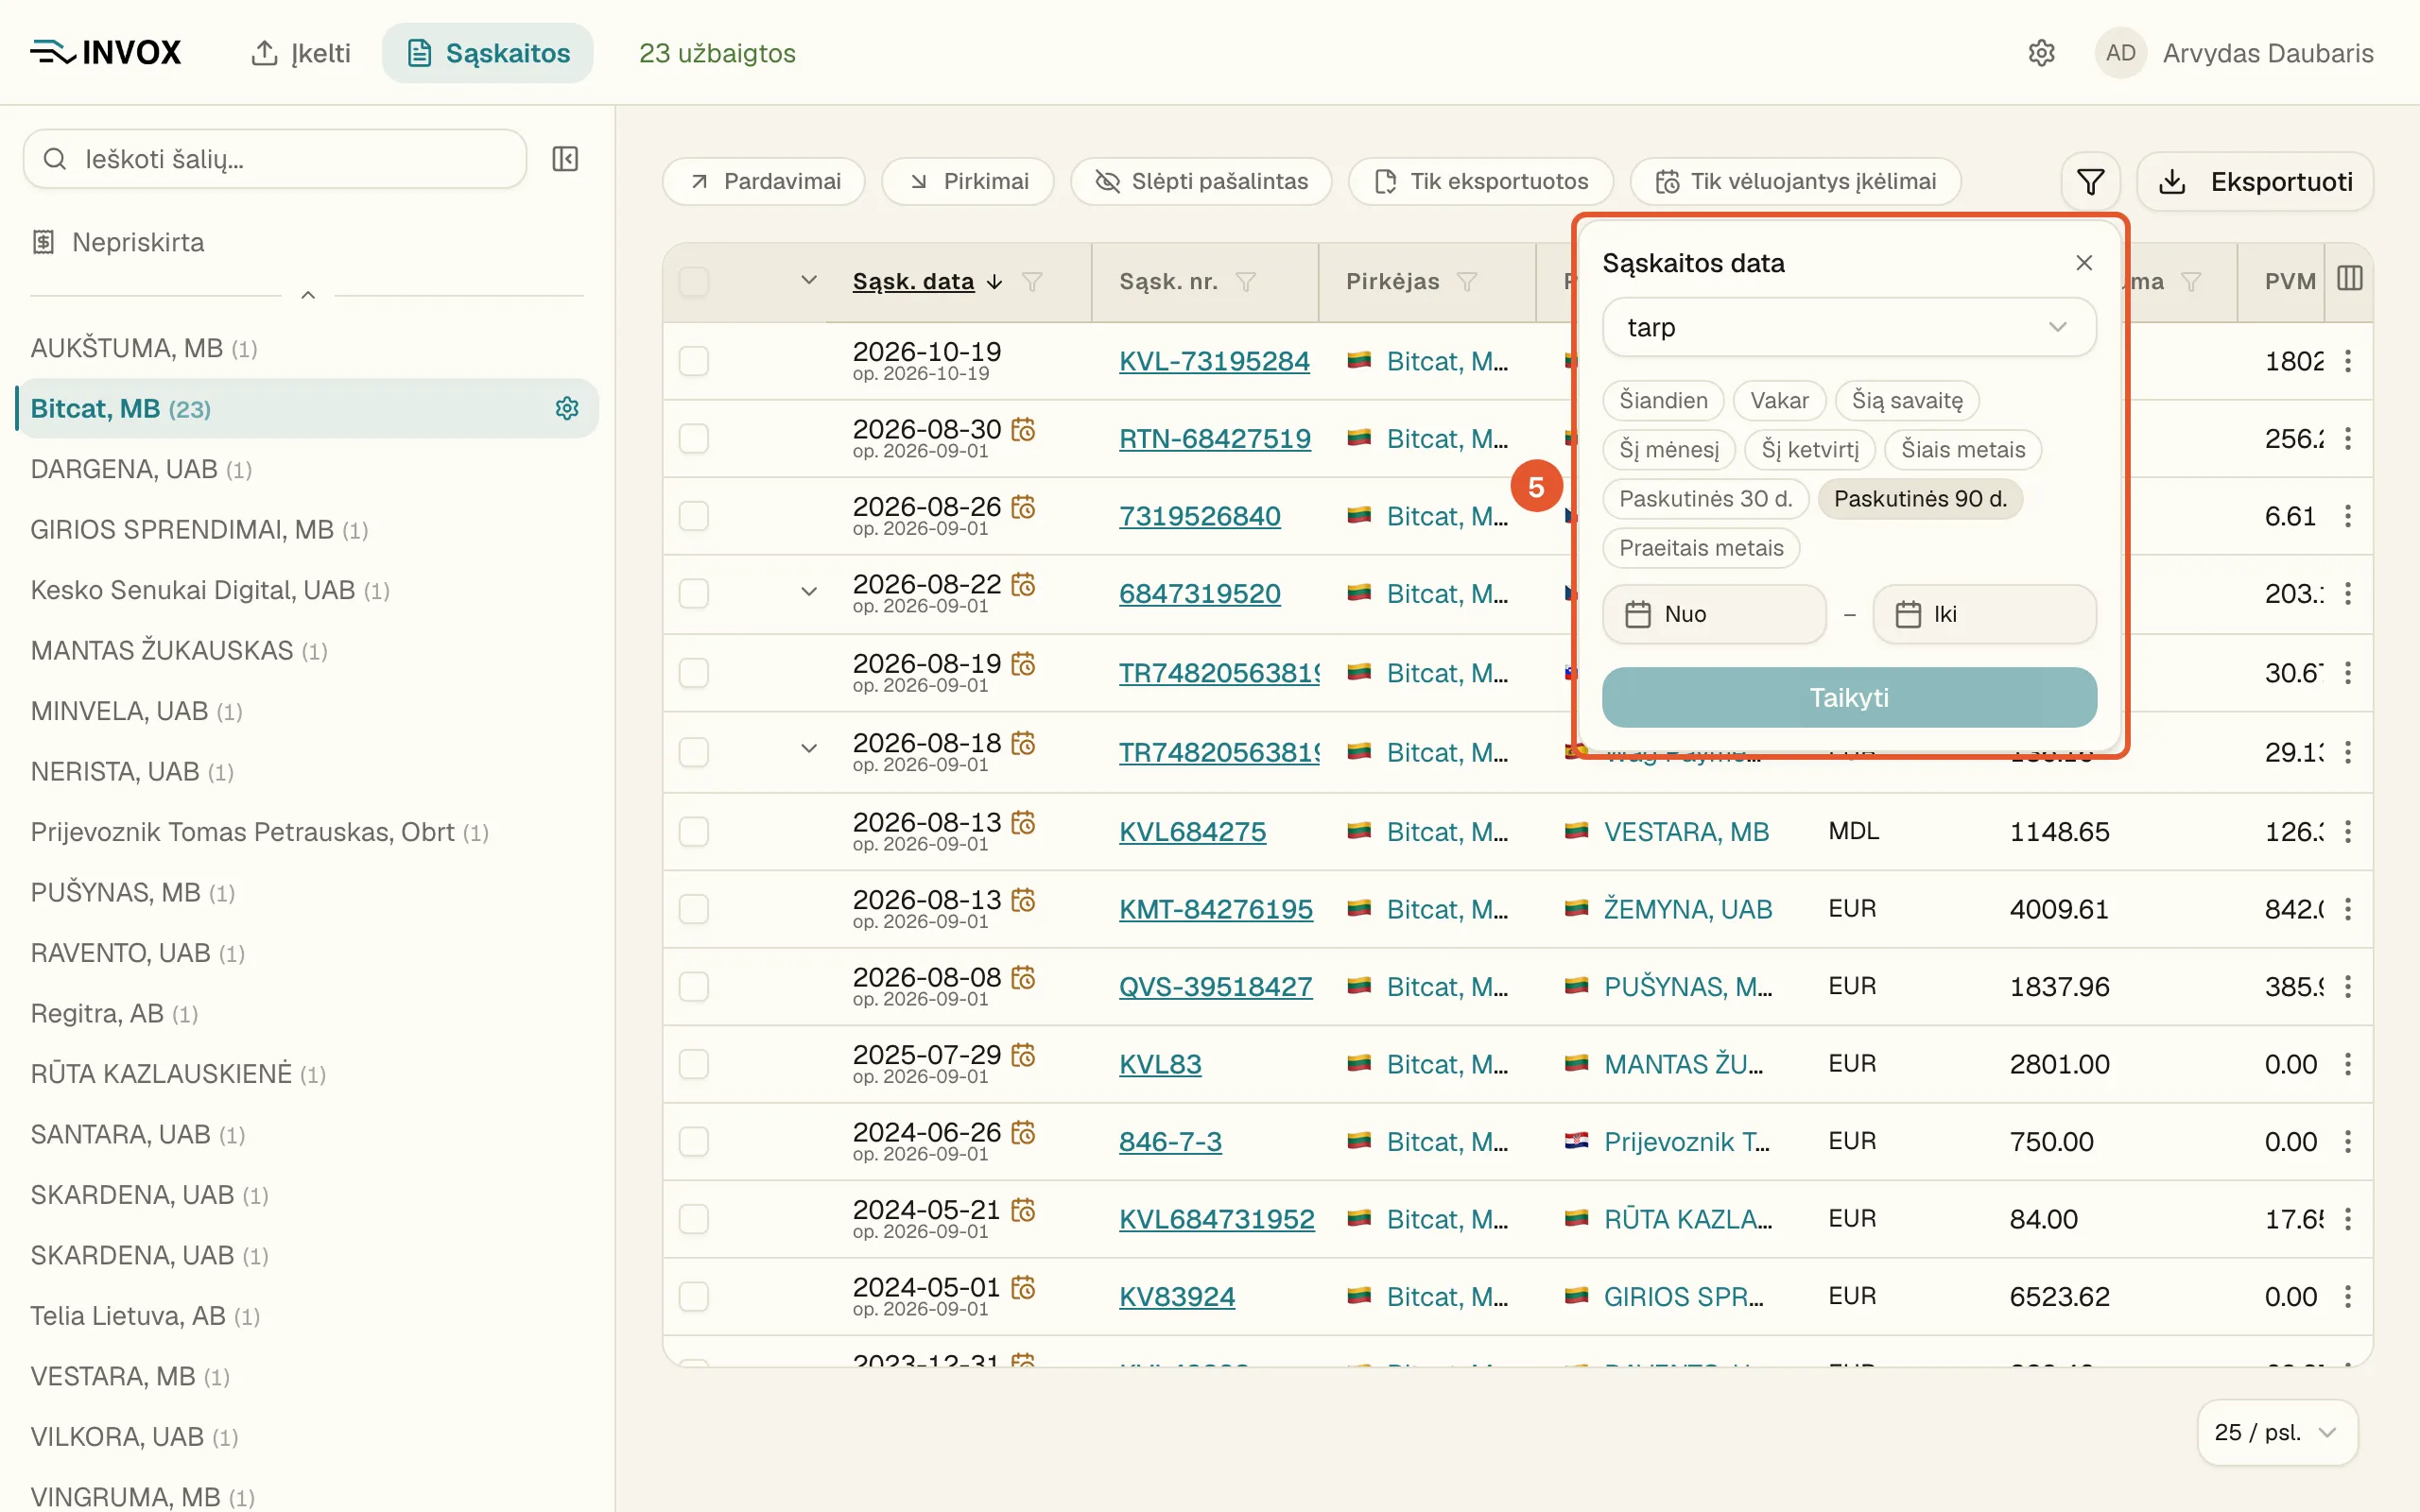Click late-upload icon on 2026-08-13 KVL684275 row
The image size is (2420, 1512).
[1023, 822]
